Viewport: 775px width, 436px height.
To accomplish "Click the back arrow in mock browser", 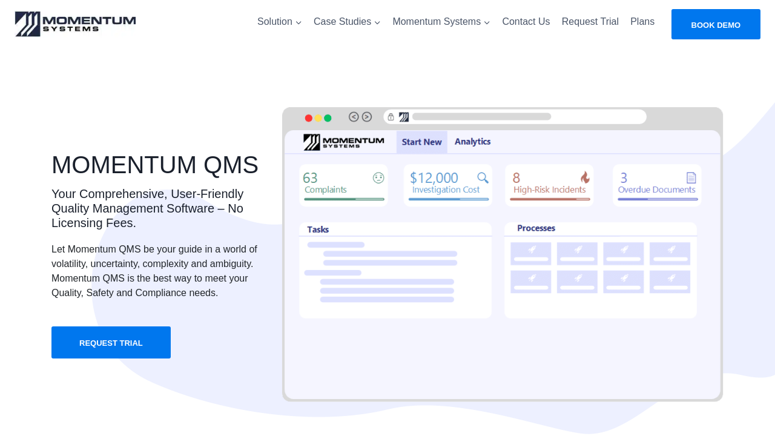I will (x=354, y=117).
